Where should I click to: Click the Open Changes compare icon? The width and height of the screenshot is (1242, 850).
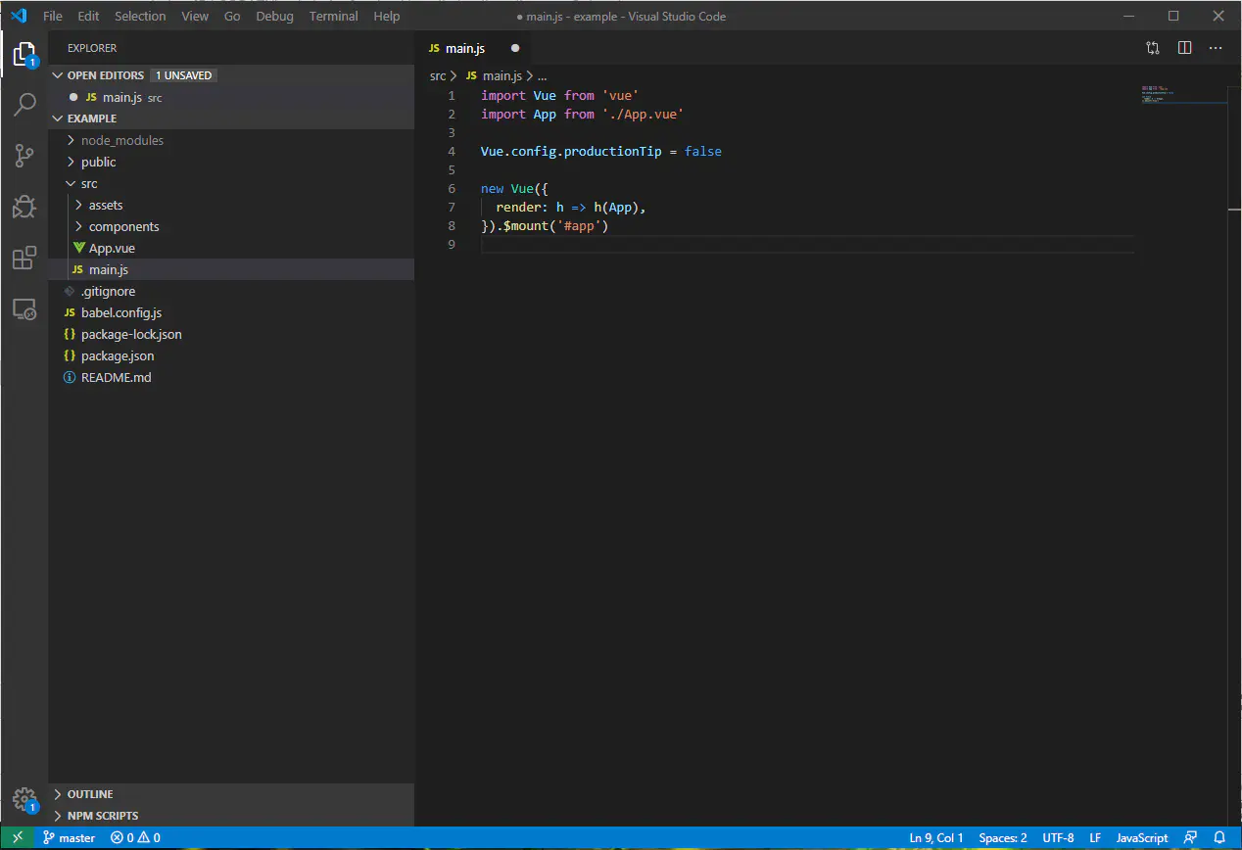coord(1153,48)
